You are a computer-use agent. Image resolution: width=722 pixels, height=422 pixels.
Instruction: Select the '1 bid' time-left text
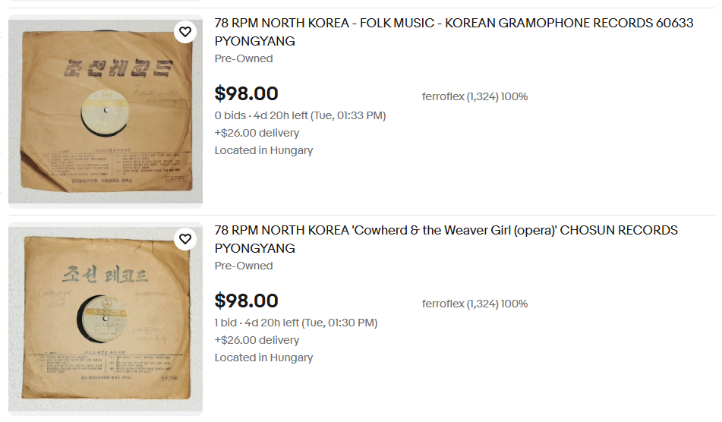[x=295, y=323]
